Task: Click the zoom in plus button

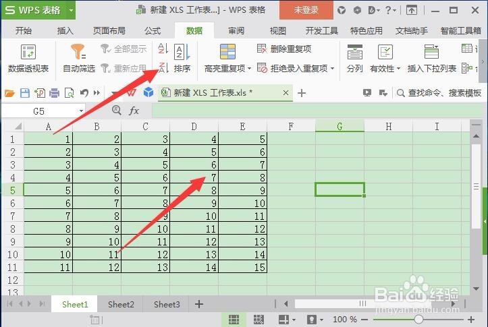Action: pyautogui.click(x=471, y=319)
